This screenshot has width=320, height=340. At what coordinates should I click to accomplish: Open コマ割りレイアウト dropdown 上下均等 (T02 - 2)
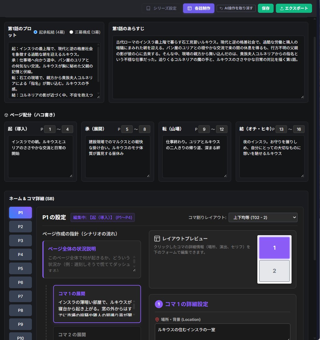pos(263,218)
